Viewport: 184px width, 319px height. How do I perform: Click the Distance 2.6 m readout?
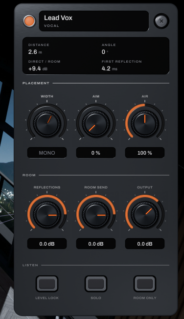pyautogui.click(x=39, y=49)
